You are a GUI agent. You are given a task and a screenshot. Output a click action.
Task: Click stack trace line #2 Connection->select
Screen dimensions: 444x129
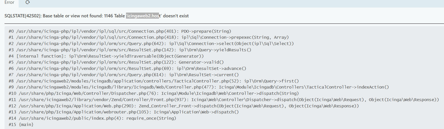point(151,44)
